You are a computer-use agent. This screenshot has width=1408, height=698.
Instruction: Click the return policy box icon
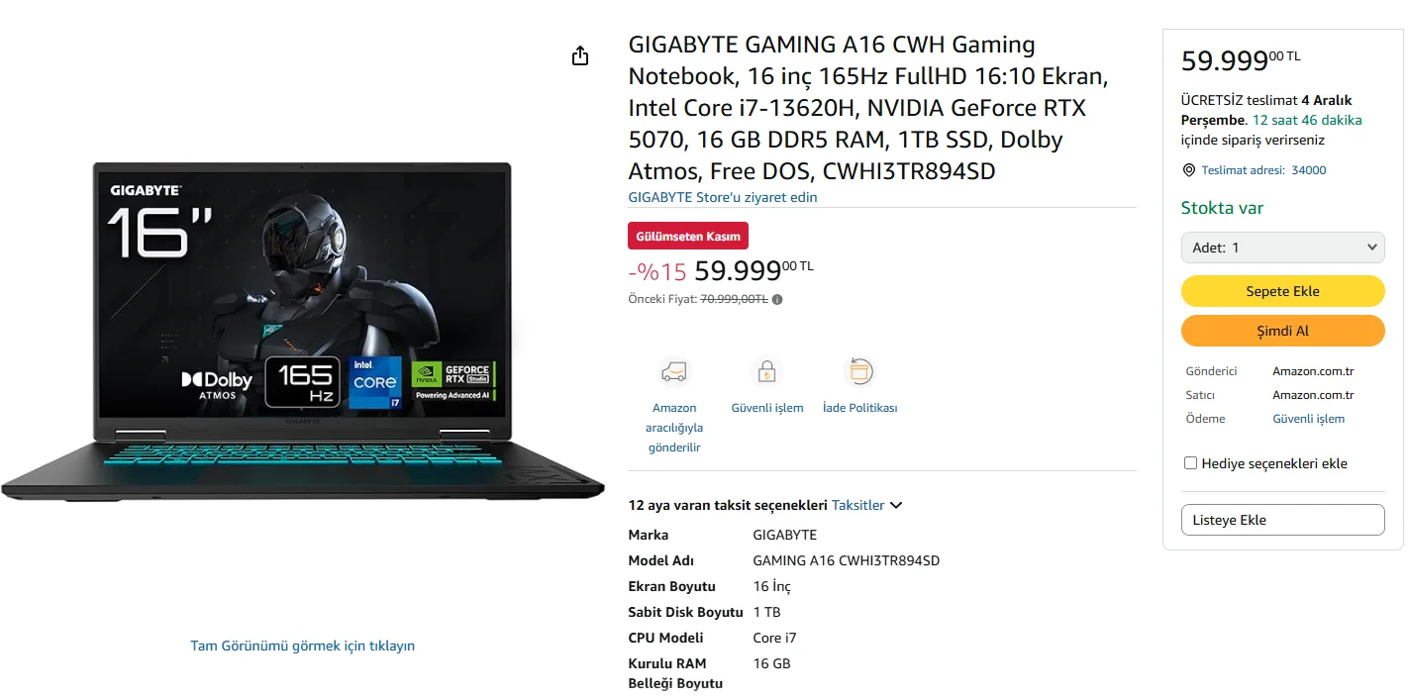pos(859,372)
